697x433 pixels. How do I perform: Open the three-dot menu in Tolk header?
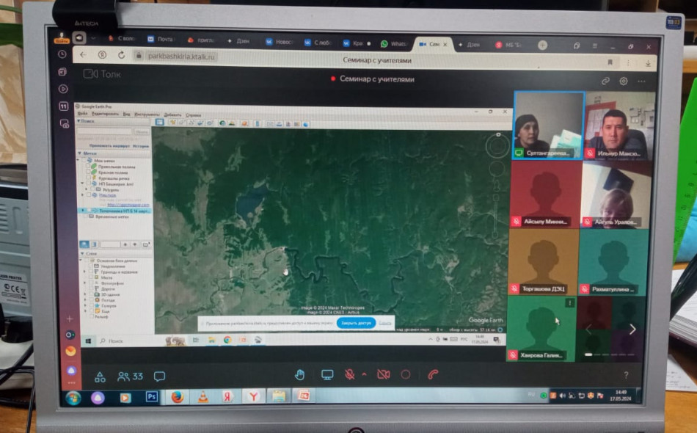[641, 81]
